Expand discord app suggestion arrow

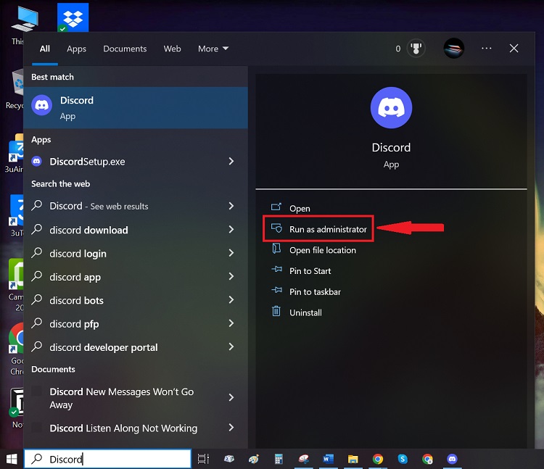(231, 277)
